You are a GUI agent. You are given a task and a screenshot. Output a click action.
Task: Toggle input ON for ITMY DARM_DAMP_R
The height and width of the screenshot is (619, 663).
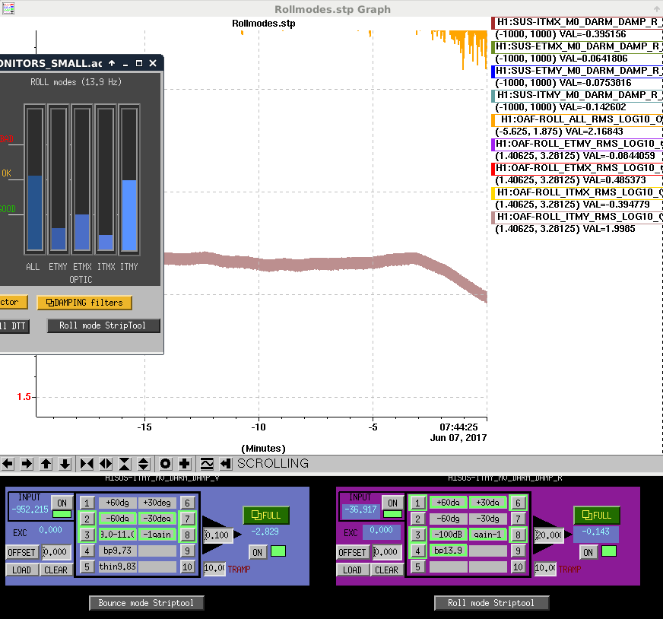[392, 503]
